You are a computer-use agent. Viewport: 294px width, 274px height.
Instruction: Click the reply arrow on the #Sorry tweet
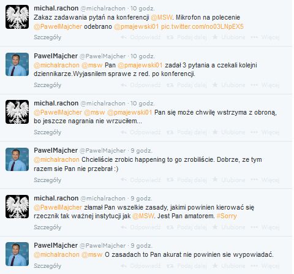click(124, 227)
